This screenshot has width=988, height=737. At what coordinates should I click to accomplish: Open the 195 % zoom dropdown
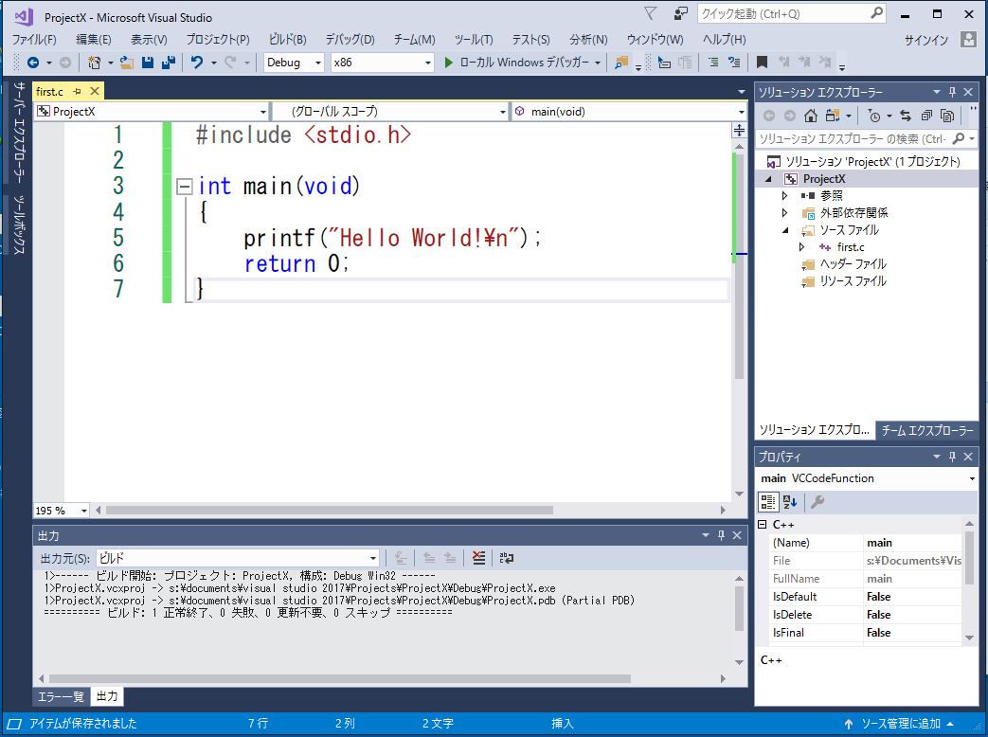click(62, 511)
